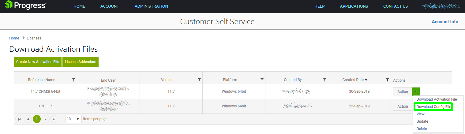Expand Action dropdown arrow for 11.7 CNMSI row

416,91
